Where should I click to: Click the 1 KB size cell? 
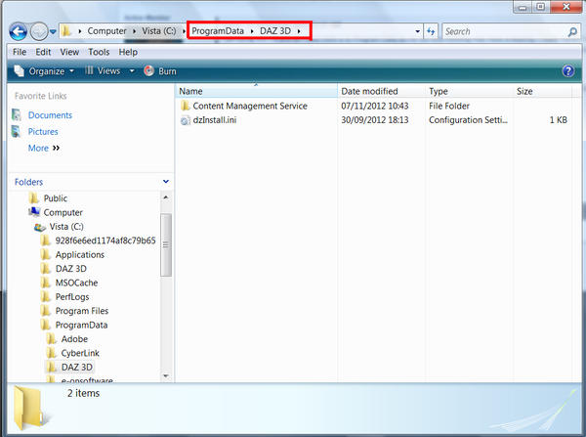pos(559,120)
